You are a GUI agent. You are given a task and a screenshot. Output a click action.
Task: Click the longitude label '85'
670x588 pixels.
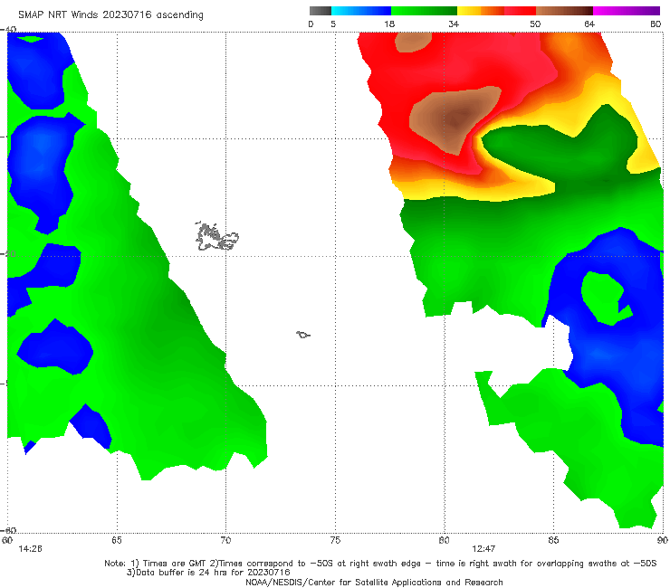553,540
